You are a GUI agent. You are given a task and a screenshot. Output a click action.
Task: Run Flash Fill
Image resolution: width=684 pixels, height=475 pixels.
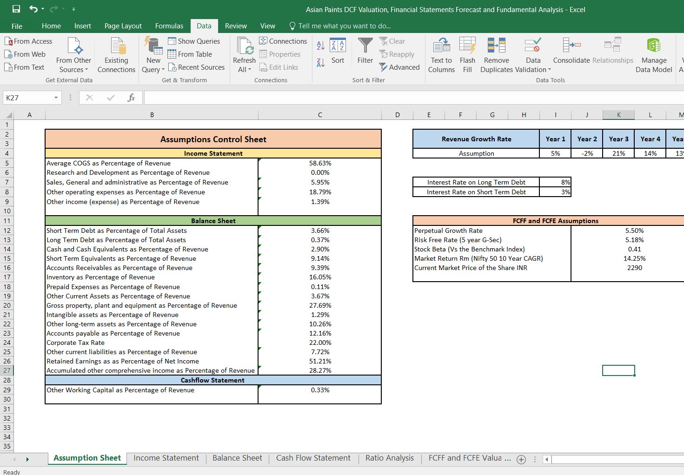point(467,55)
